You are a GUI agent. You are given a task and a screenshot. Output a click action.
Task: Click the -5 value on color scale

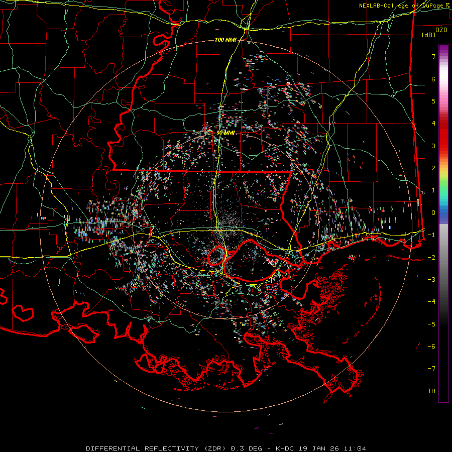(431, 324)
